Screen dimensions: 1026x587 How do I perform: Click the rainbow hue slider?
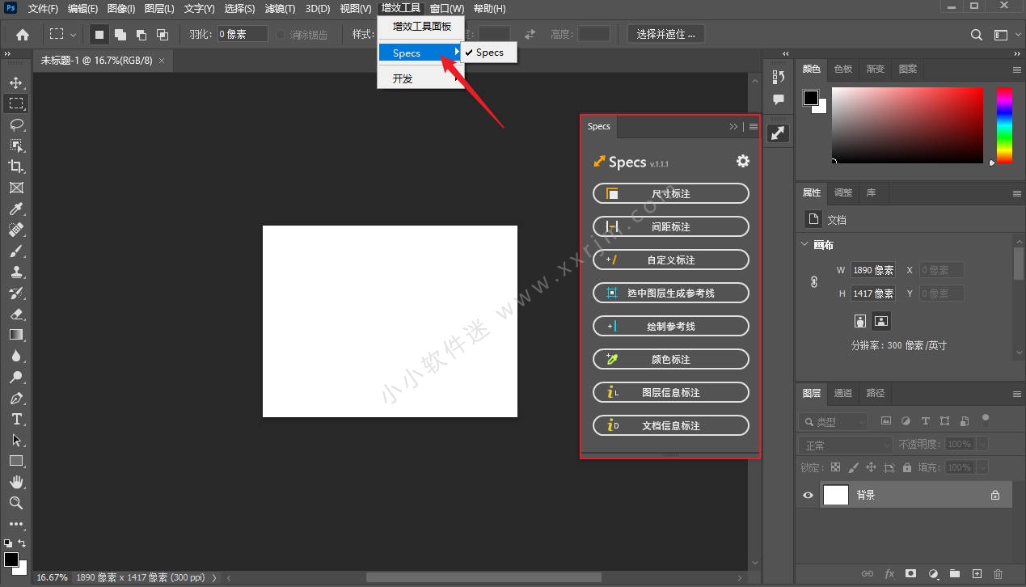(x=1003, y=125)
